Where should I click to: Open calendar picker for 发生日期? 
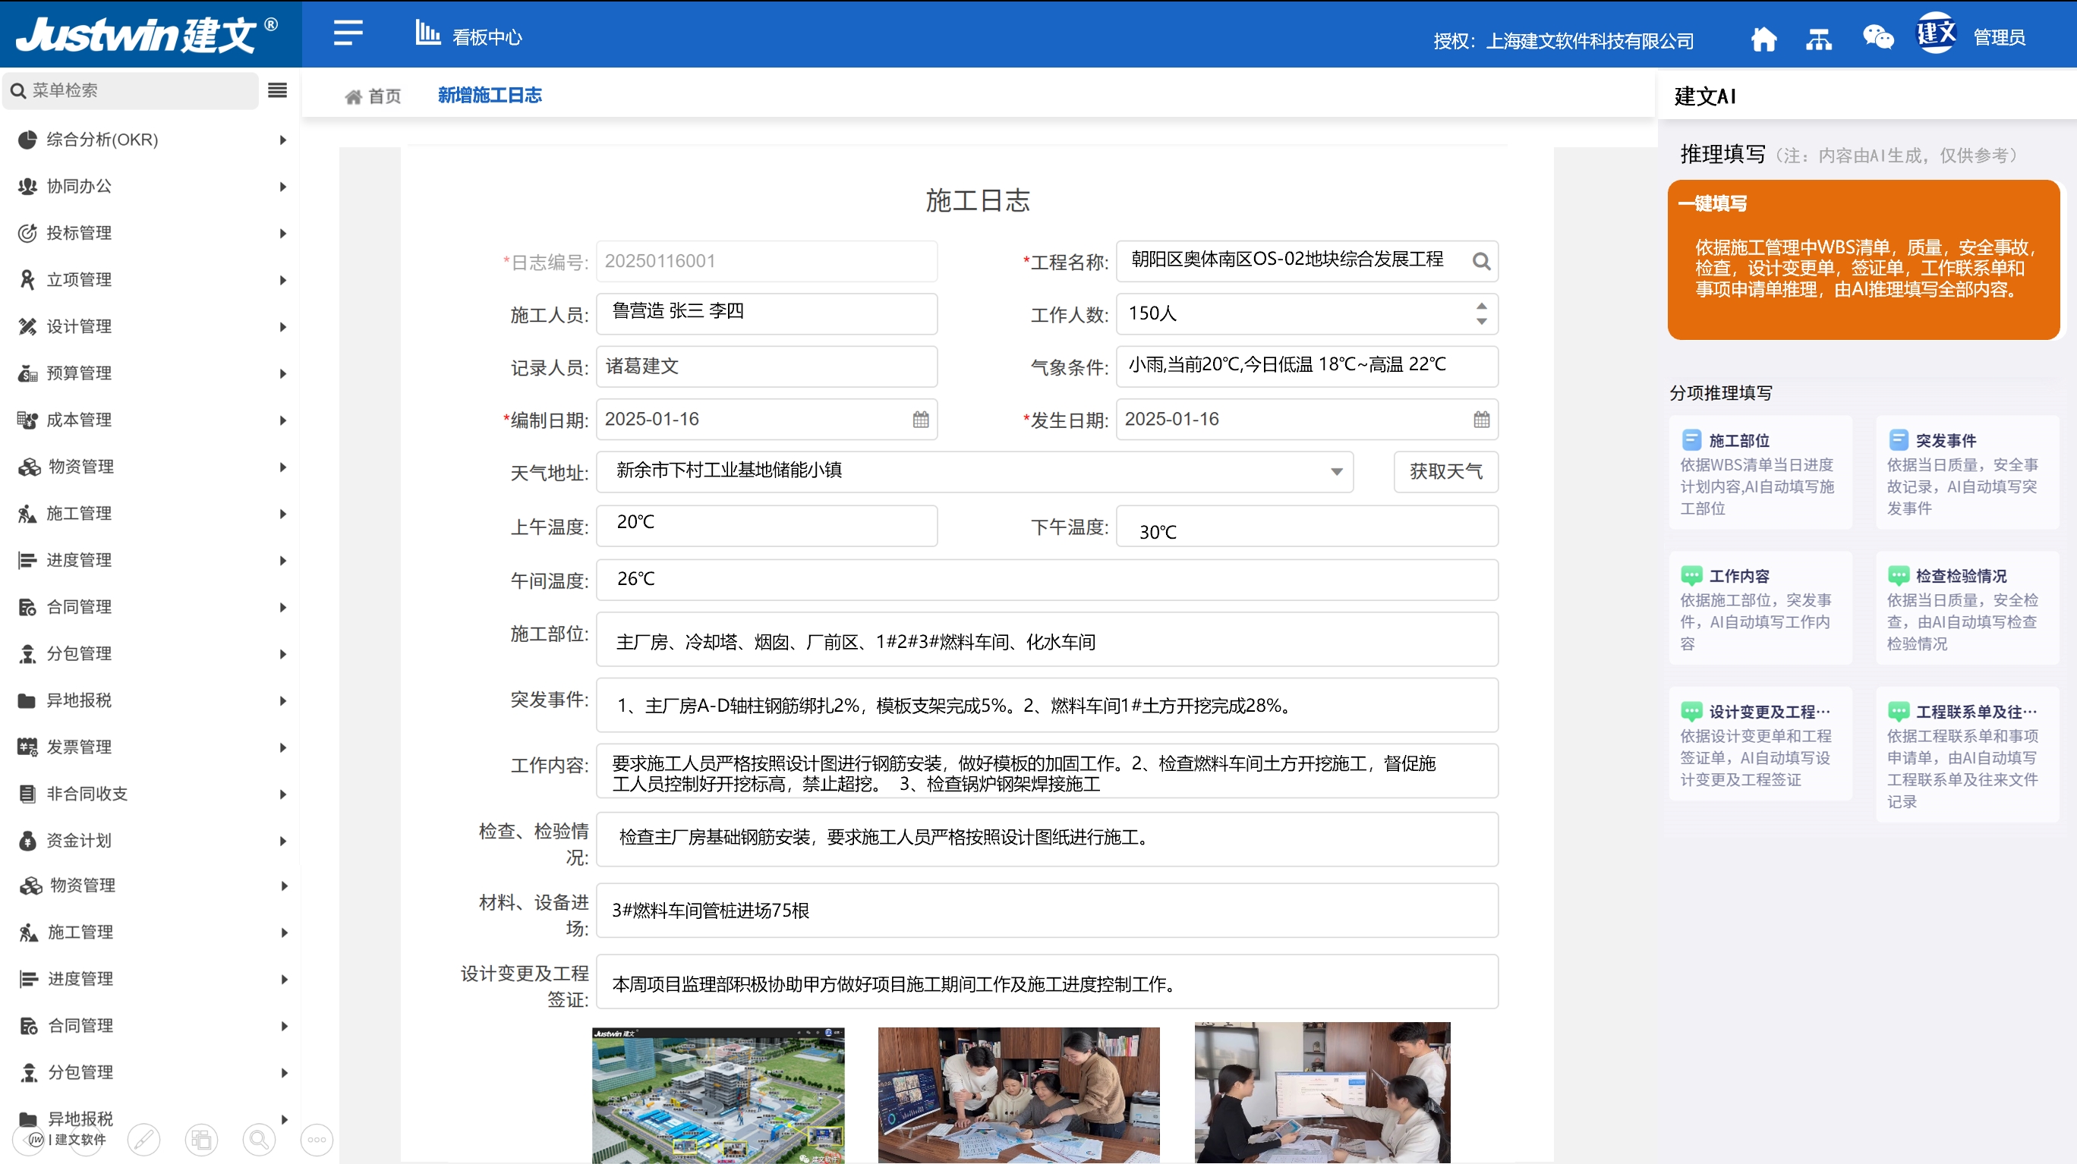tap(1480, 418)
